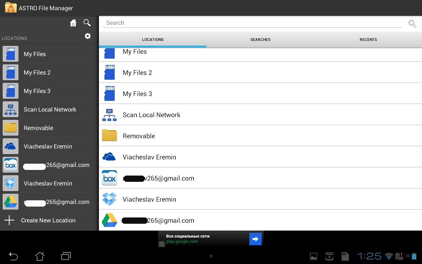Tap the Android home navigation button
Screen dimensions: 422x264
[40, 256]
